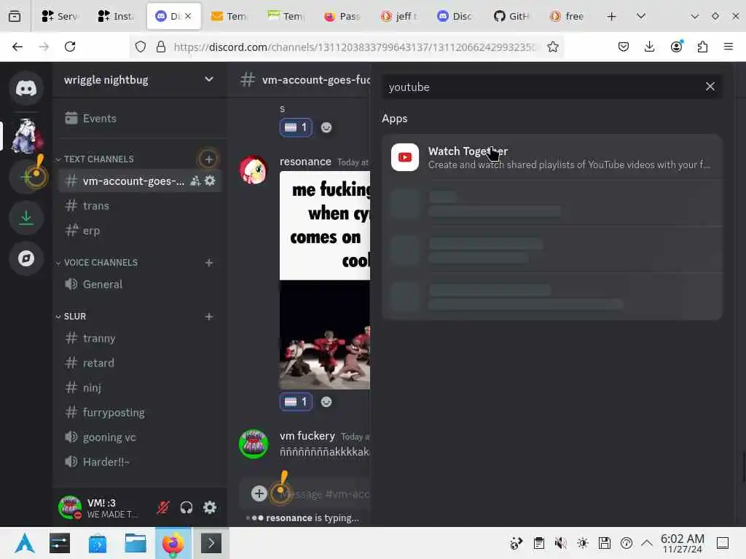The width and height of the screenshot is (746, 559).
Task: Open the erp text channel
Action: click(139, 231)
